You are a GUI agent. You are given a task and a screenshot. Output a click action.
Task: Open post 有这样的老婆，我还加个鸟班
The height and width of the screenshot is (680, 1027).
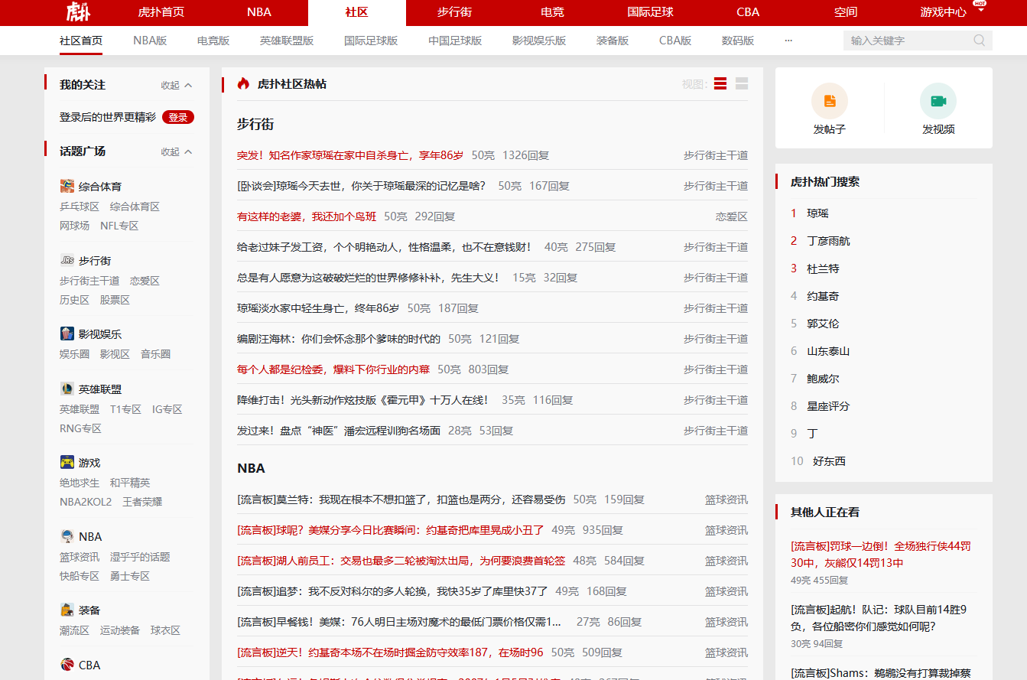(307, 216)
